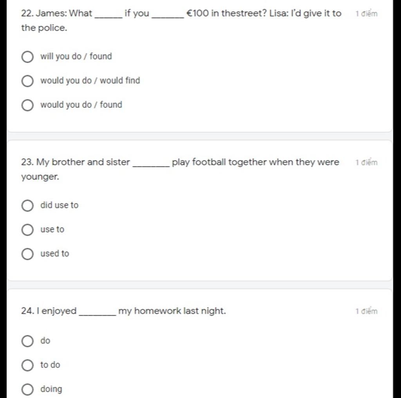Pick the 'would you do / found' radio circle

[27, 105]
